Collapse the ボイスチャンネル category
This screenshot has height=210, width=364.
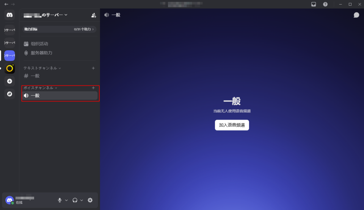(x=40, y=88)
